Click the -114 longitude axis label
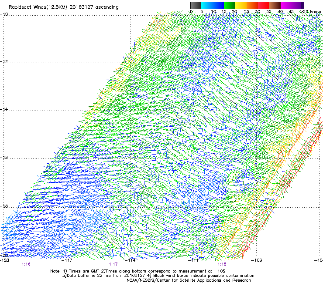Screen dimensions: 323x283 [x=130, y=260]
